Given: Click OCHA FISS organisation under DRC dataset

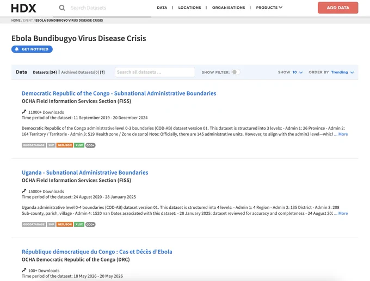Looking at the screenshot, I should pos(76,101).
